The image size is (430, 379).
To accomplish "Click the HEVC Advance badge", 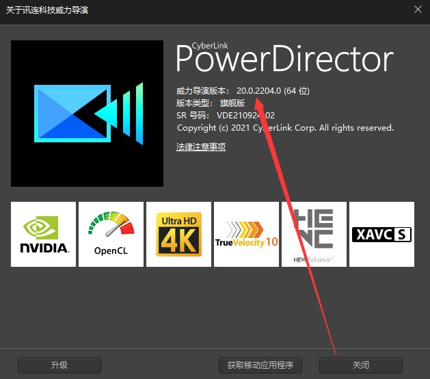I will pyautogui.click(x=314, y=234).
